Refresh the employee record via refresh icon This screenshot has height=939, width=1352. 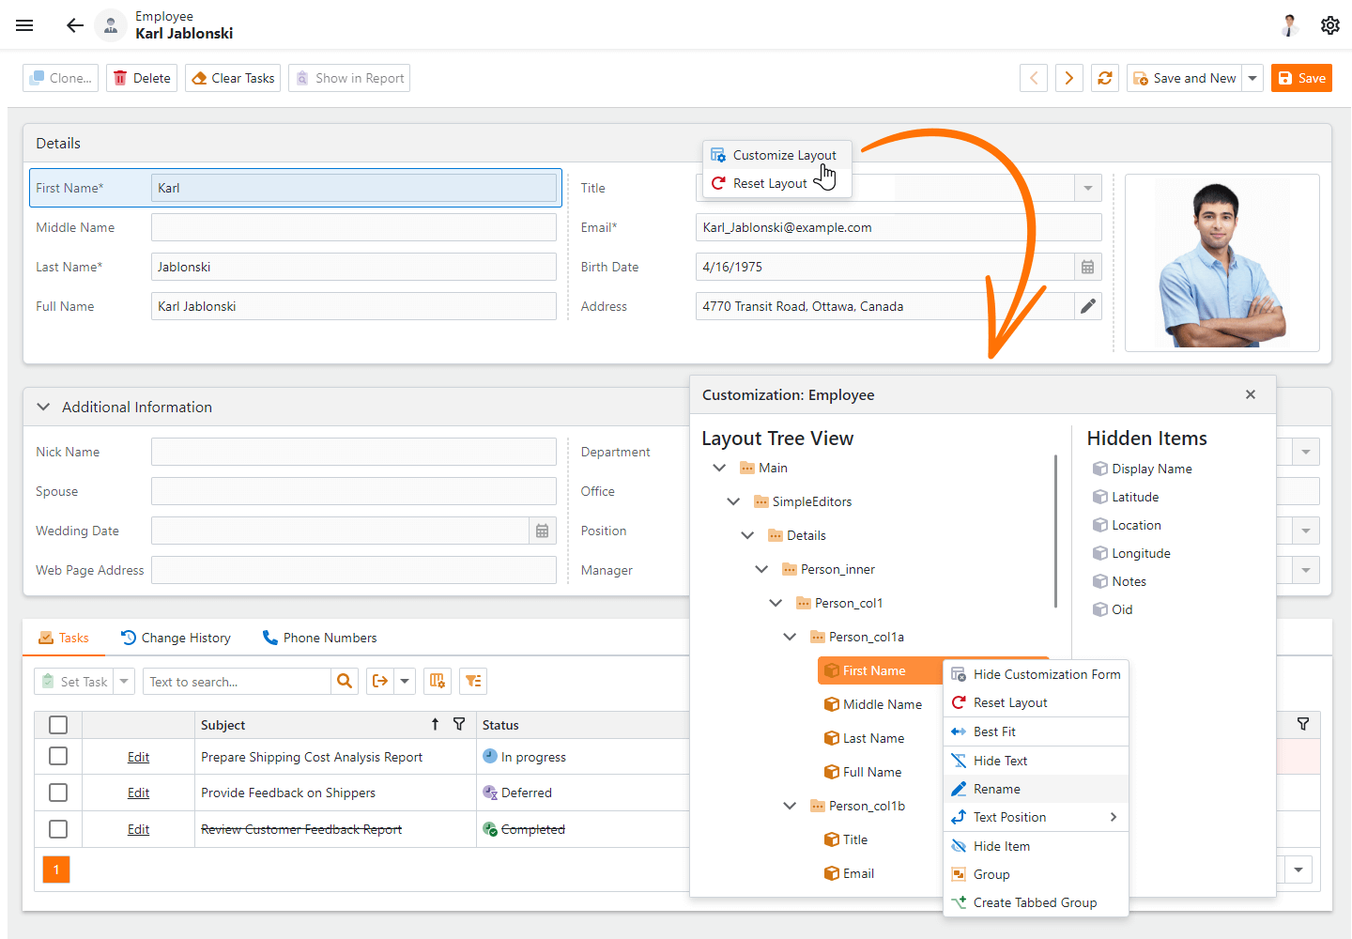pyautogui.click(x=1105, y=78)
